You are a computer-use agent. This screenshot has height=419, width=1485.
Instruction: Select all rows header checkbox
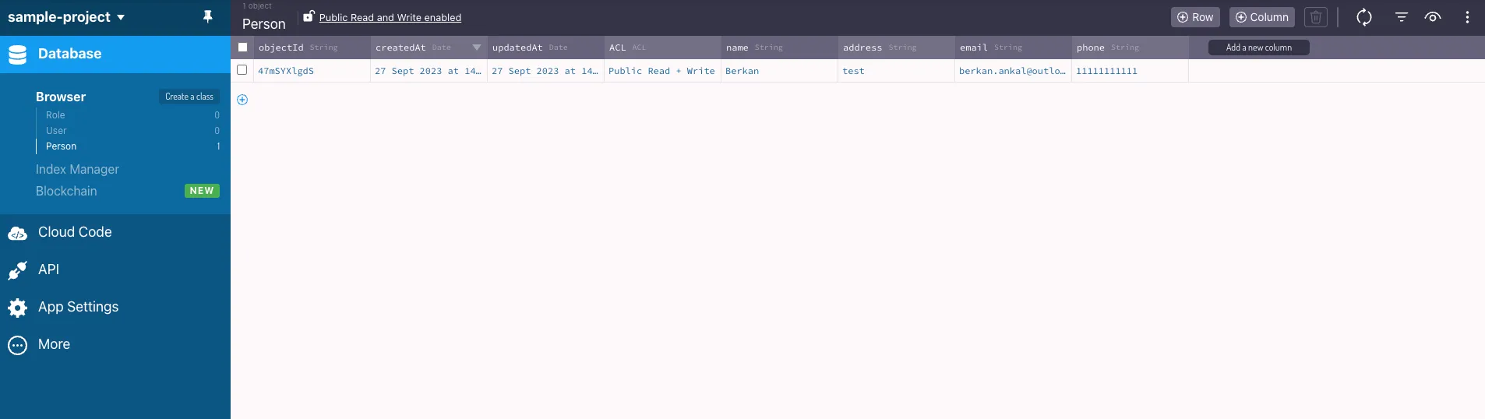point(242,47)
